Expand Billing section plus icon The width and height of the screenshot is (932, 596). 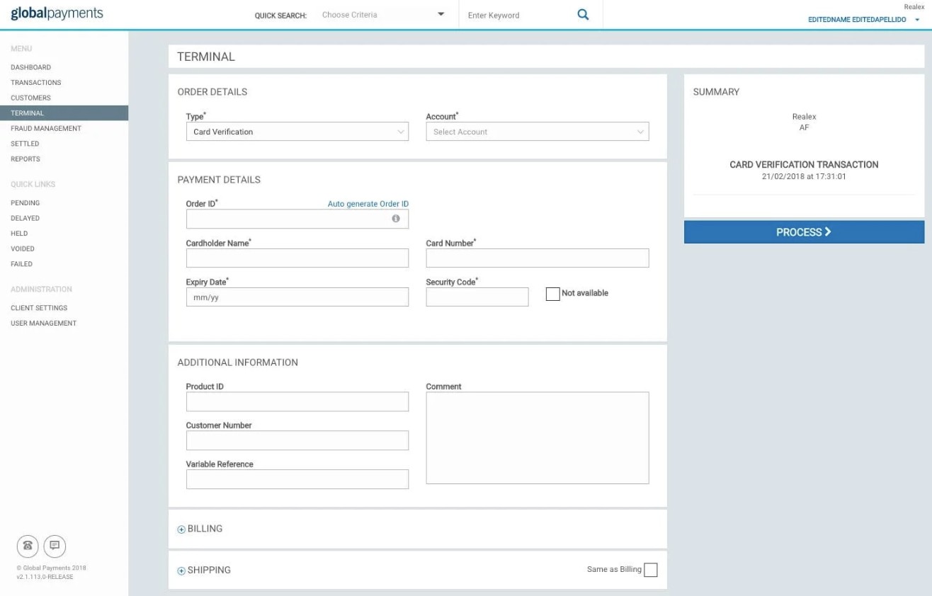tap(181, 529)
